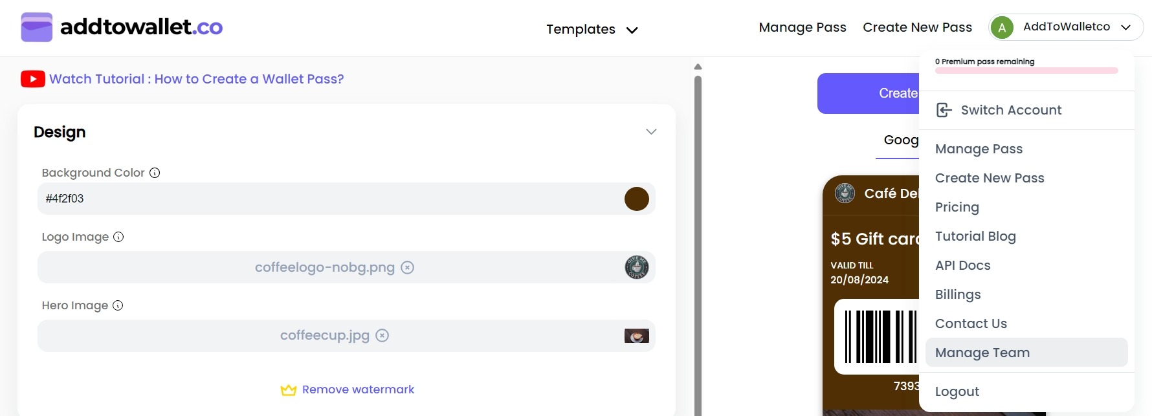Remove the coffeelogo-nobg.png file
The image size is (1152, 416).
click(x=407, y=267)
